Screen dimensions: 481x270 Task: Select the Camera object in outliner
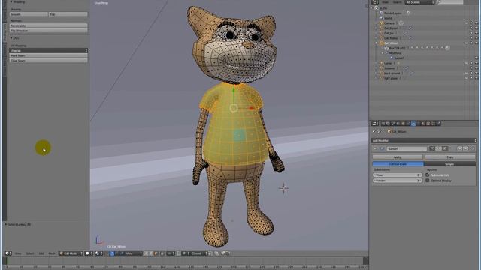point(389,23)
